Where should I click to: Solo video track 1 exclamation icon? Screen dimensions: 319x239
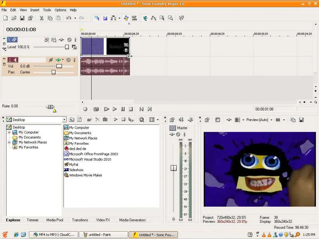(75, 40)
